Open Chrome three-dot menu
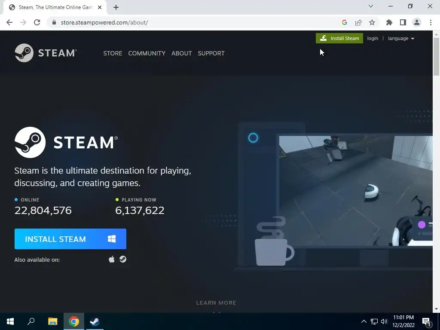This screenshot has width=440, height=330. (x=431, y=22)
